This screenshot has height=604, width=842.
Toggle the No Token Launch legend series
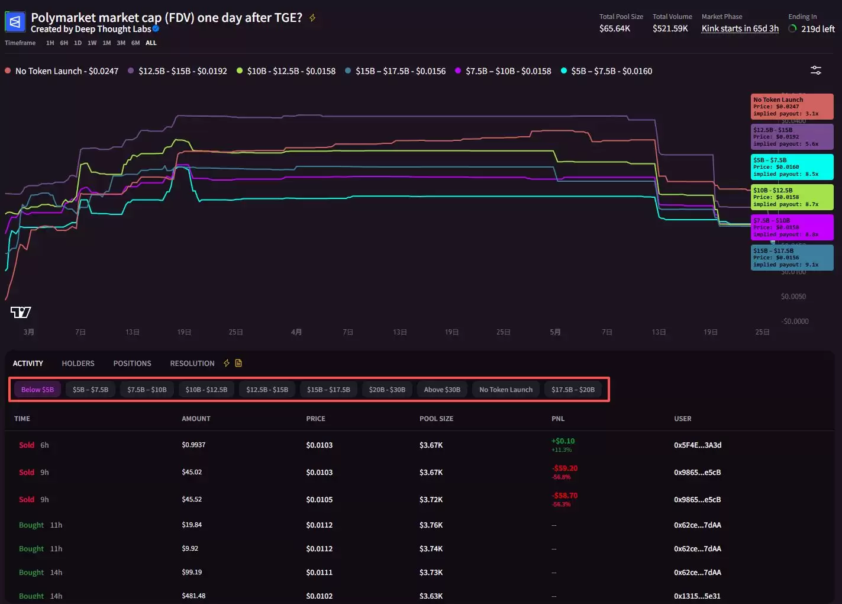(x=62, y=71)
